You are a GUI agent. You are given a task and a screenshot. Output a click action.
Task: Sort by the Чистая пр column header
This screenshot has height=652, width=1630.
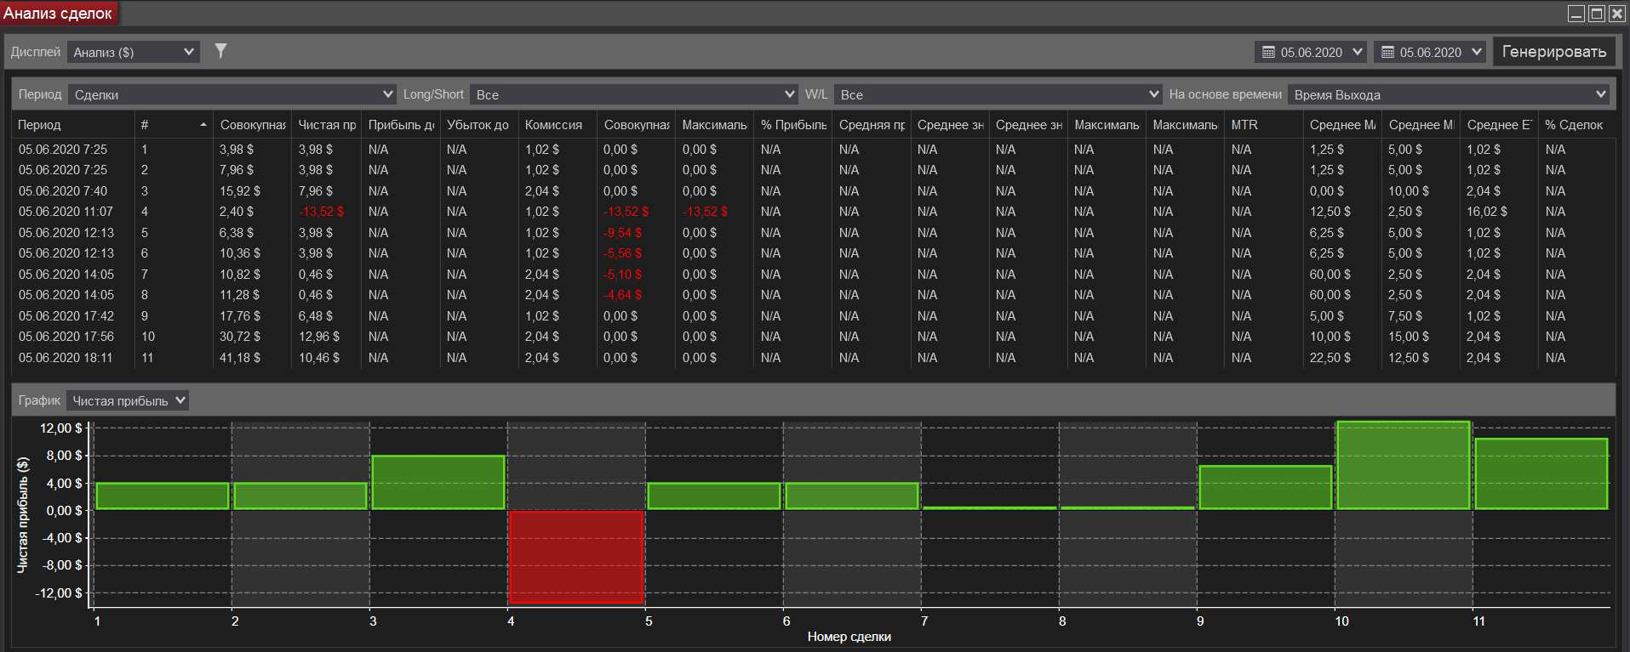click(327, 125)
